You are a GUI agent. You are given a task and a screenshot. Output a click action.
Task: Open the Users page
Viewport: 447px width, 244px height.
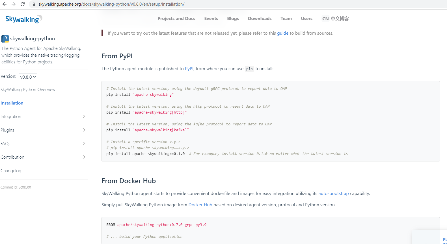(x=306, y=19)
